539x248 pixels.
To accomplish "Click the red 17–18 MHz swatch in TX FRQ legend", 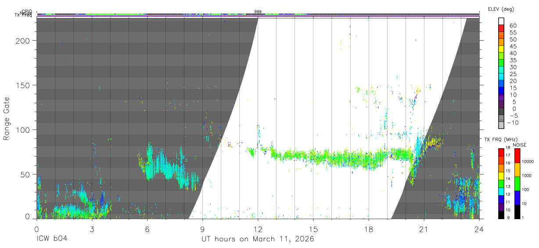I will 501,152.
